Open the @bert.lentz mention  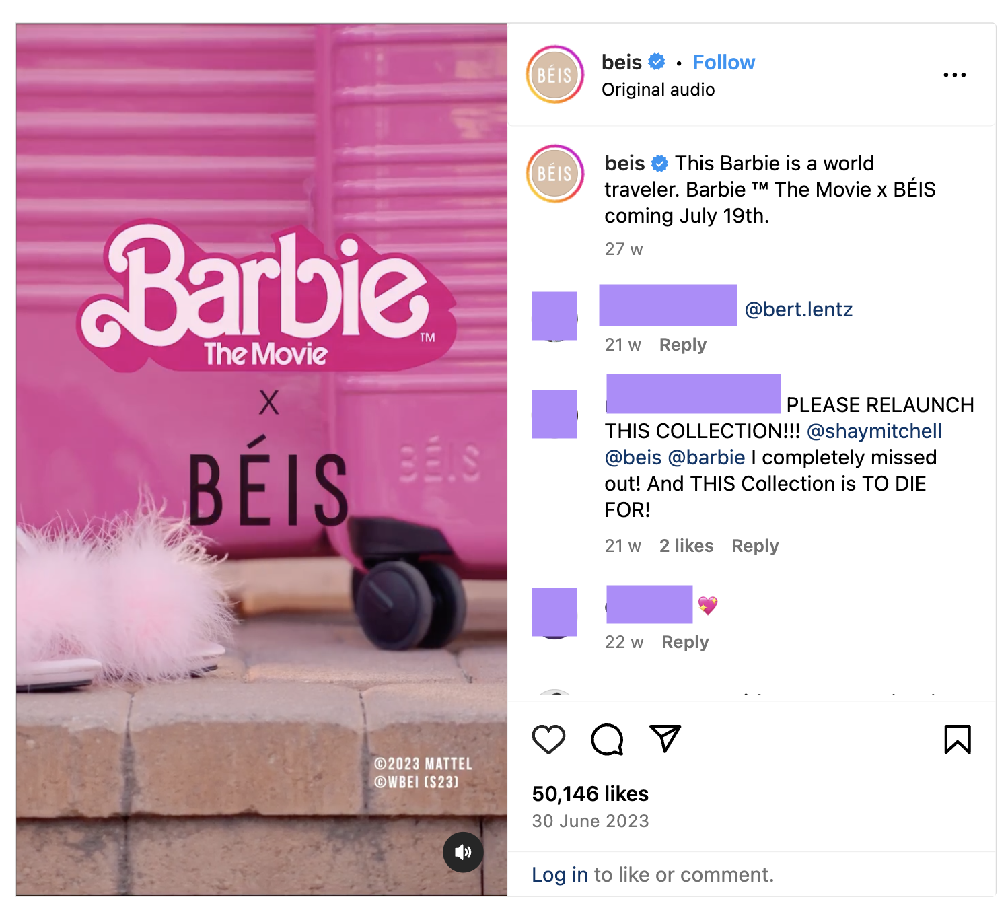pyautogui.click(x=798, y=309)
